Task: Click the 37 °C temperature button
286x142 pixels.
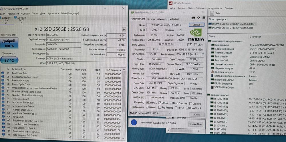Action: (x=9, y=60)
